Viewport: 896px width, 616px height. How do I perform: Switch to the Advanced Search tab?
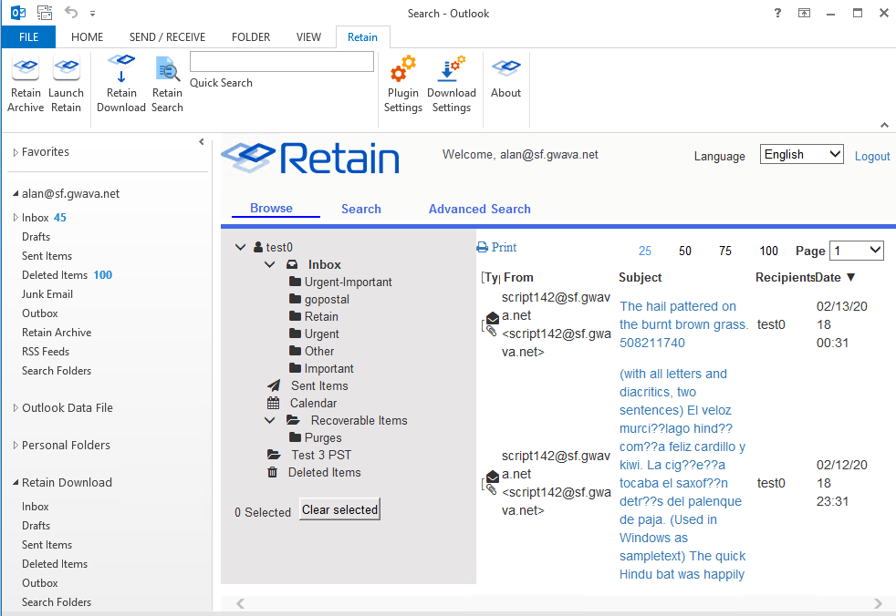point(479,209)
